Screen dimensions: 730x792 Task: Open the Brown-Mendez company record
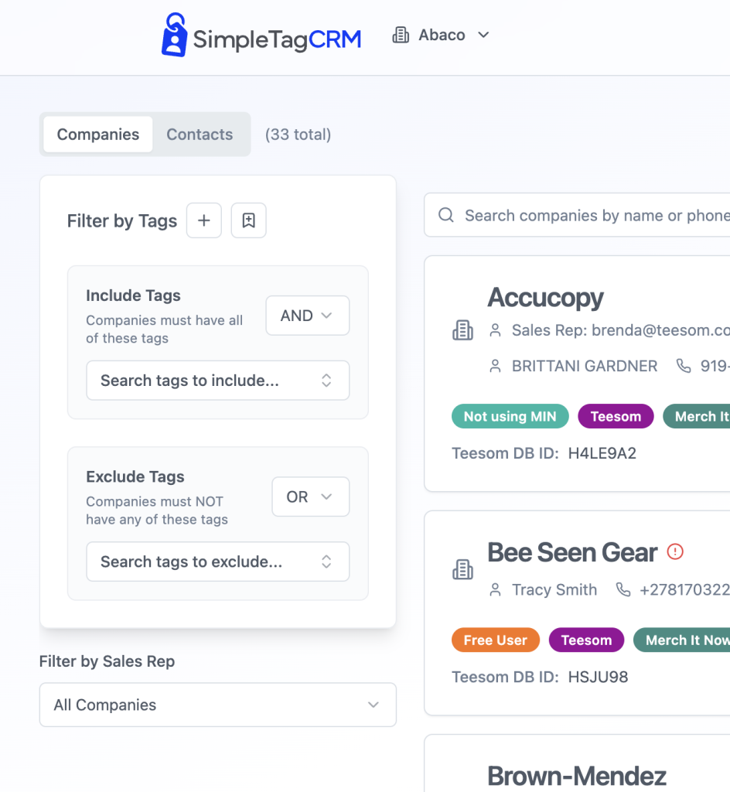point(576,776)
